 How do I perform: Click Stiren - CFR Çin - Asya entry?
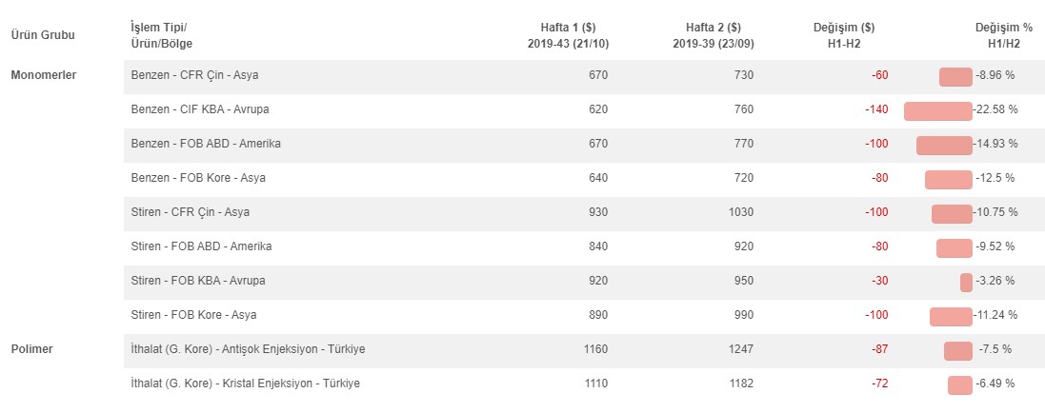pos(584,214)
